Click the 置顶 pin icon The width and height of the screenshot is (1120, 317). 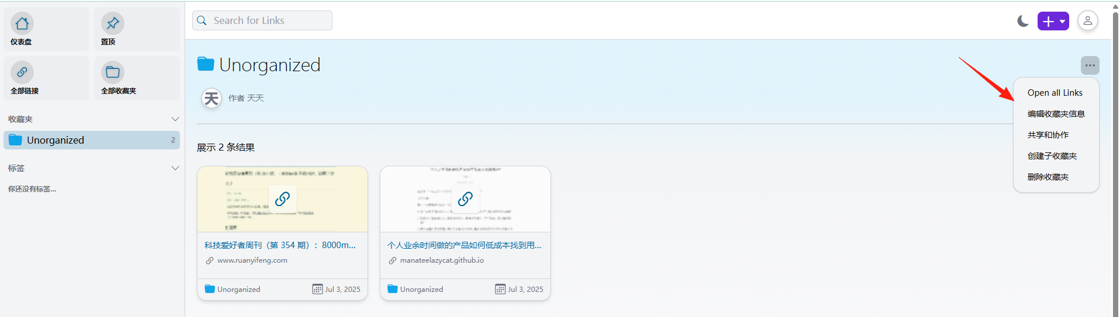(113, 23)
